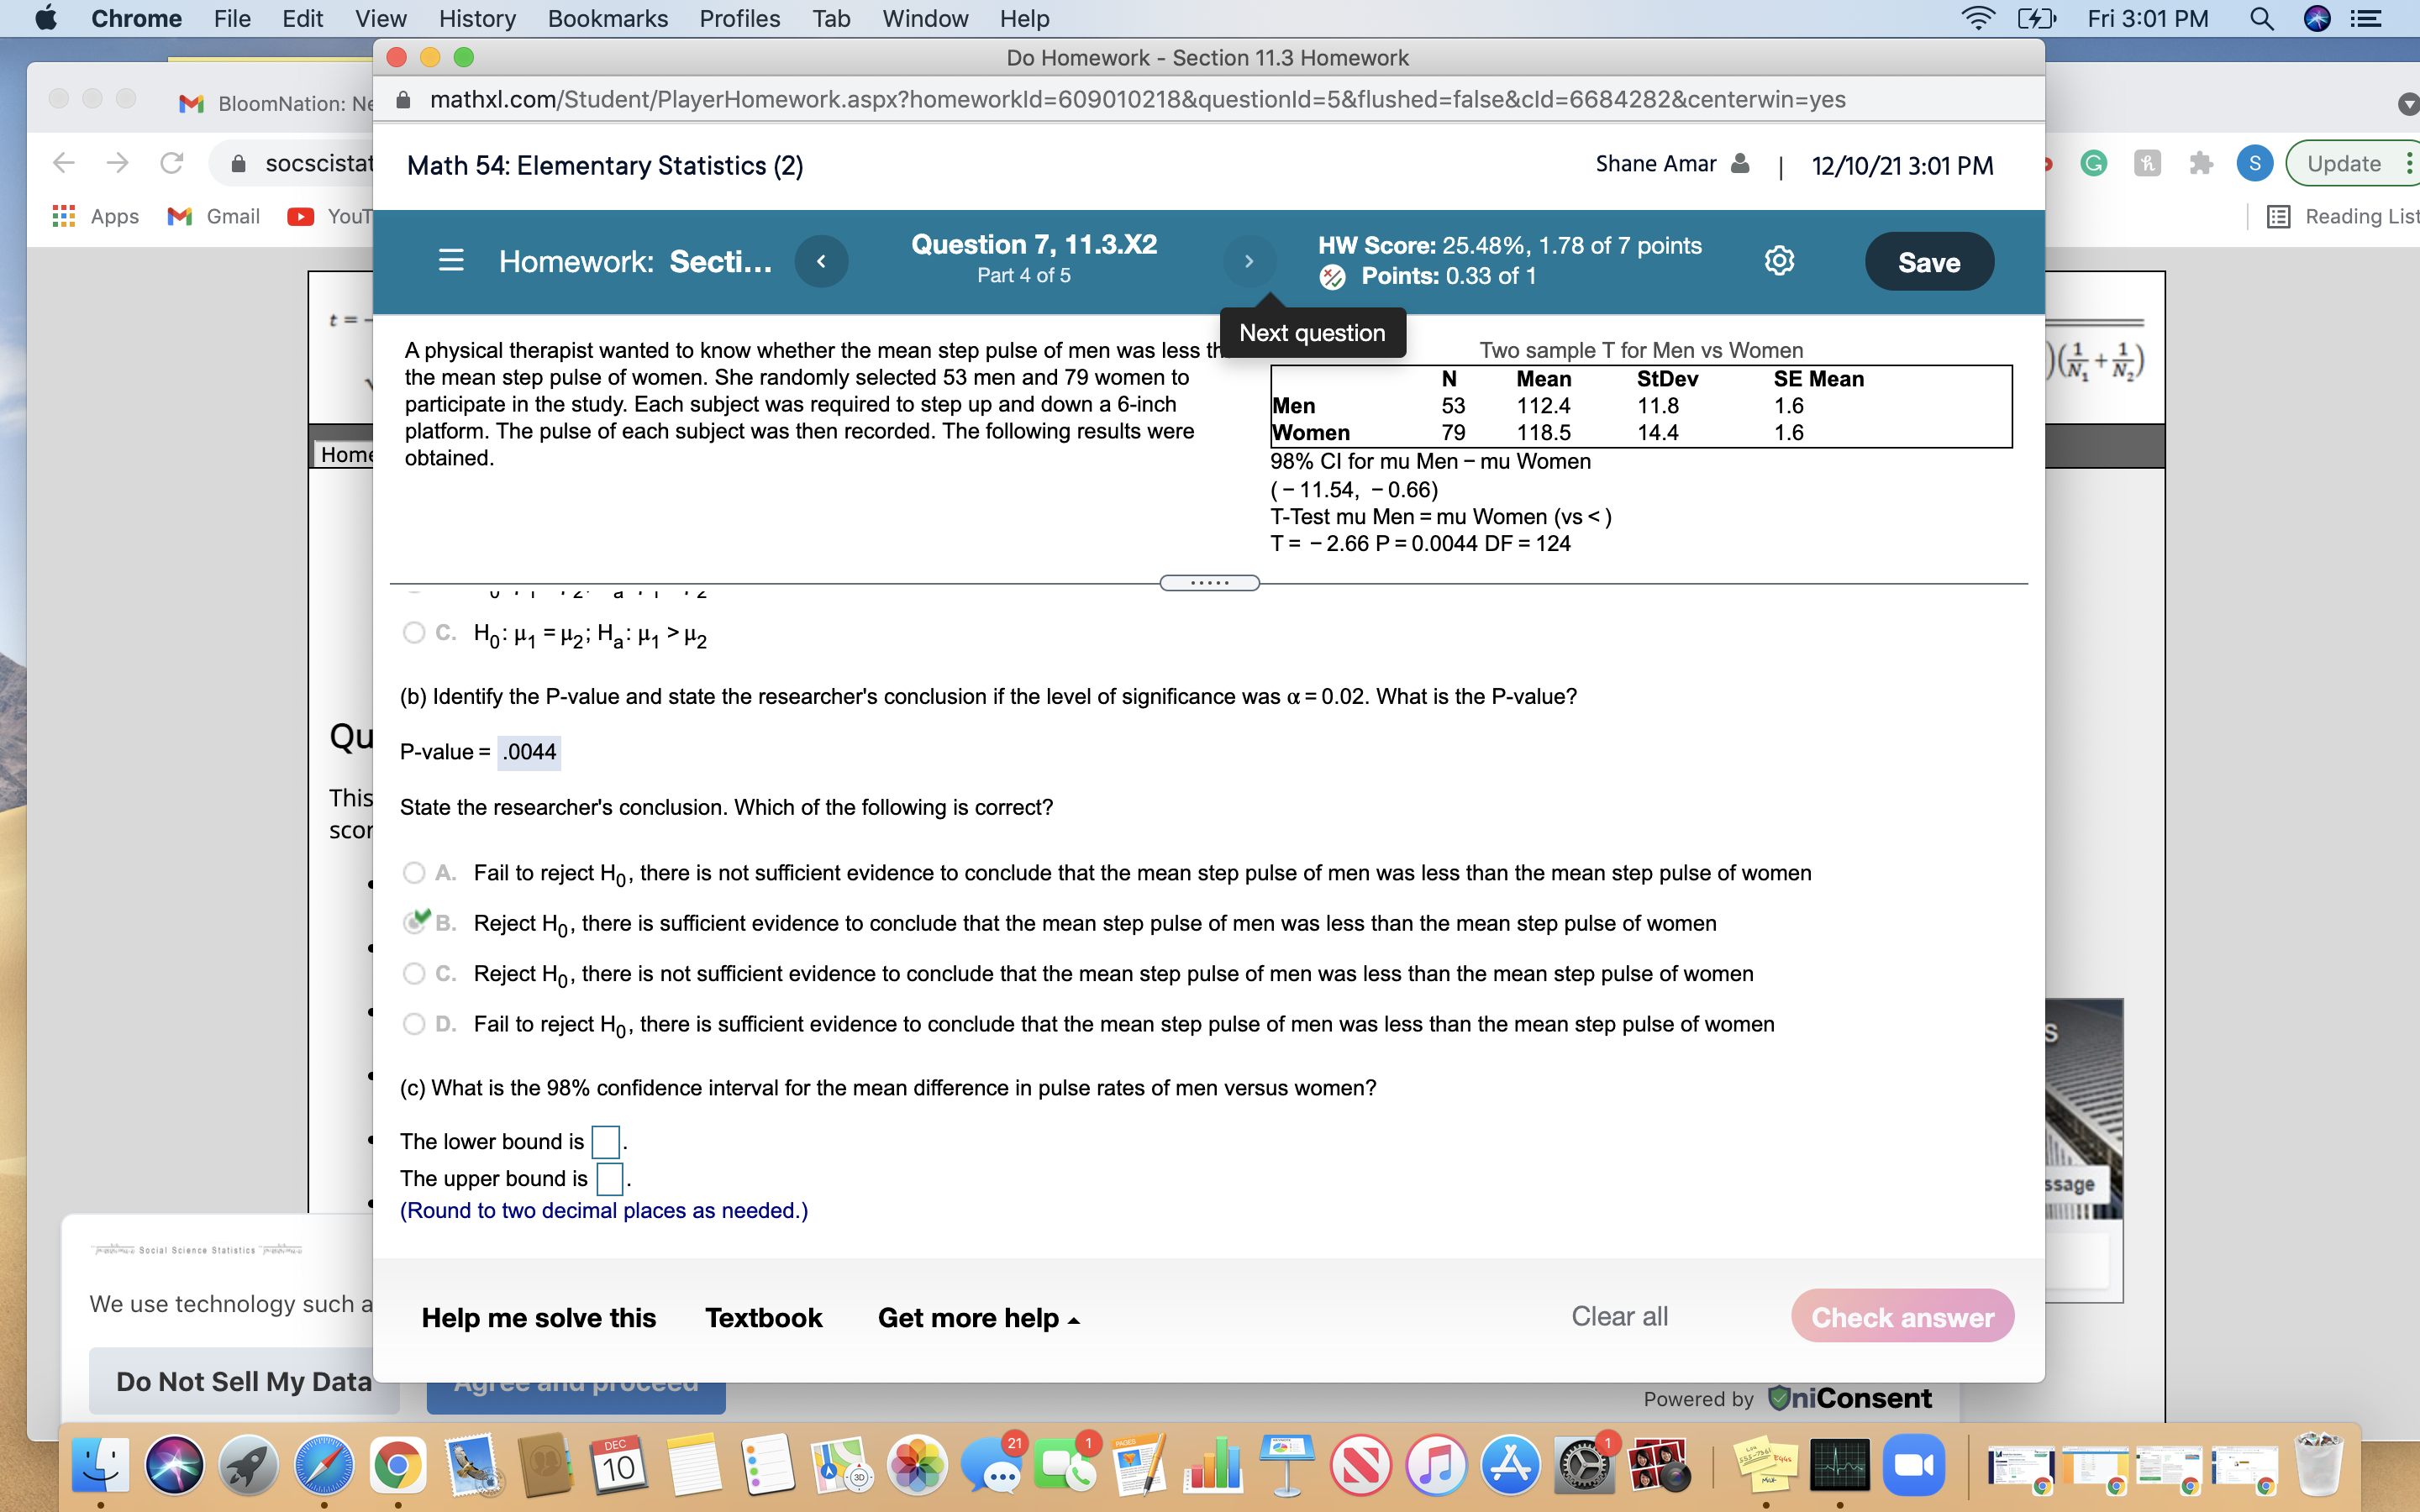Open the homework hamburger menu icon
Viewport: 2420px width, 1512px height.
[451, 261]
